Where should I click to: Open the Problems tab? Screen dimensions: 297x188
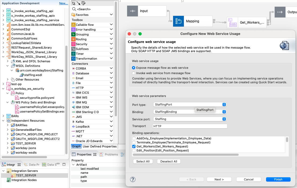tap(109, 154)
